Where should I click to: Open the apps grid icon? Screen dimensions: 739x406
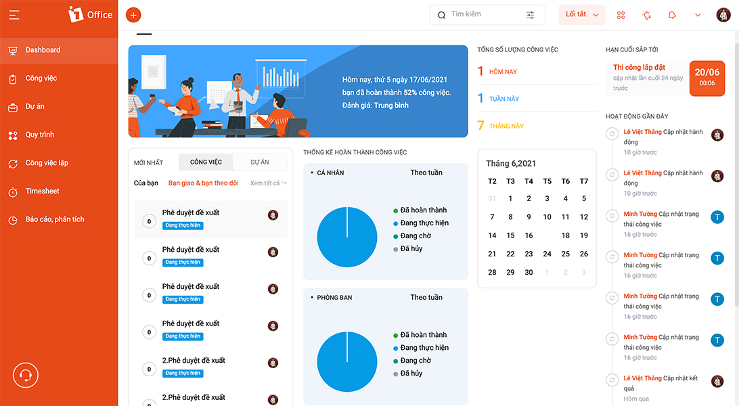tap(621, 15)
